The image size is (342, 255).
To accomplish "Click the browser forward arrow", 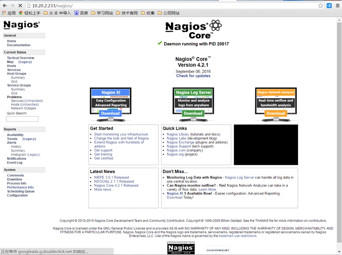I will point(12,5).
